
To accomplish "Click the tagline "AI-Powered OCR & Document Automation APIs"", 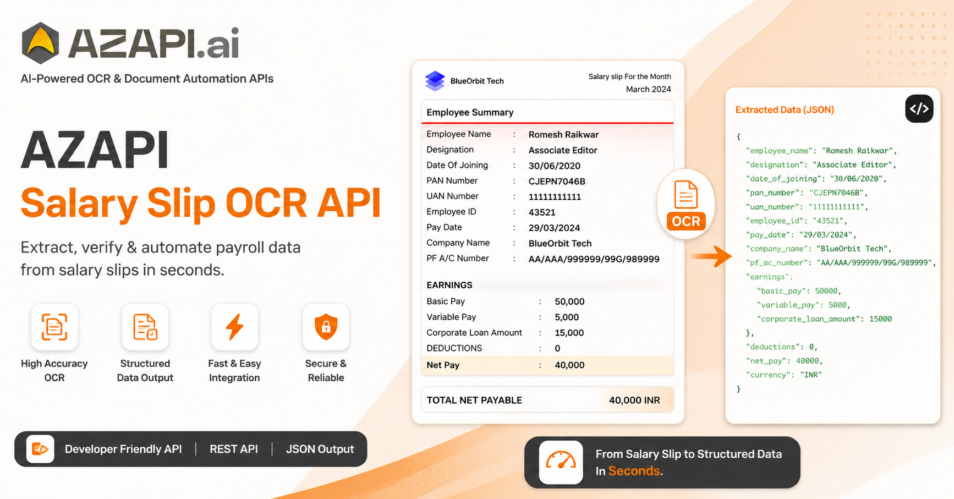I will tap(147, 79).
